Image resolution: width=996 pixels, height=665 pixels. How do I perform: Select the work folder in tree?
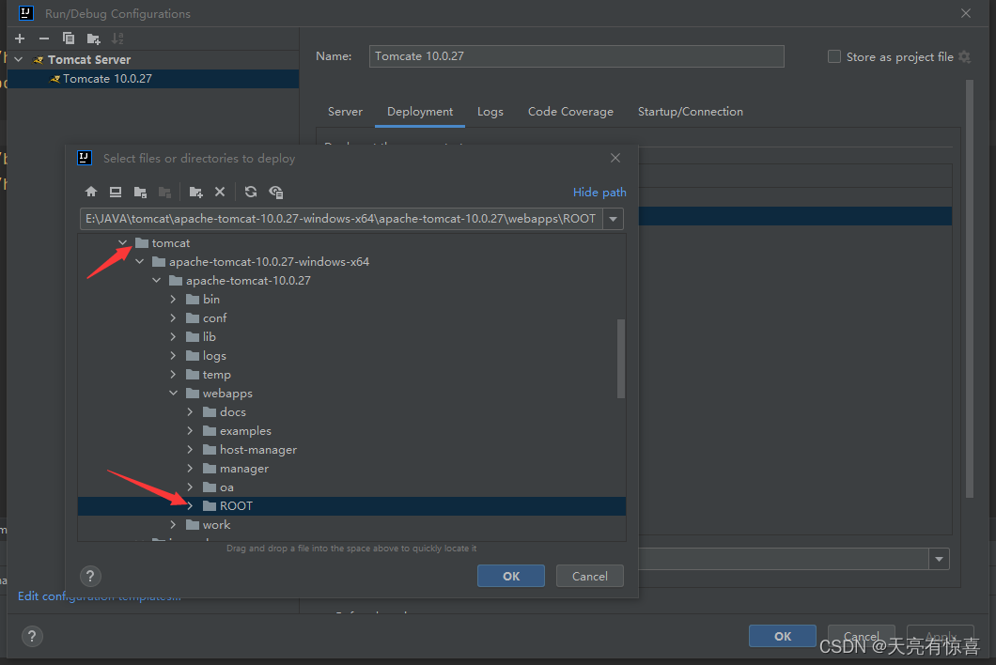click(217, 525)
